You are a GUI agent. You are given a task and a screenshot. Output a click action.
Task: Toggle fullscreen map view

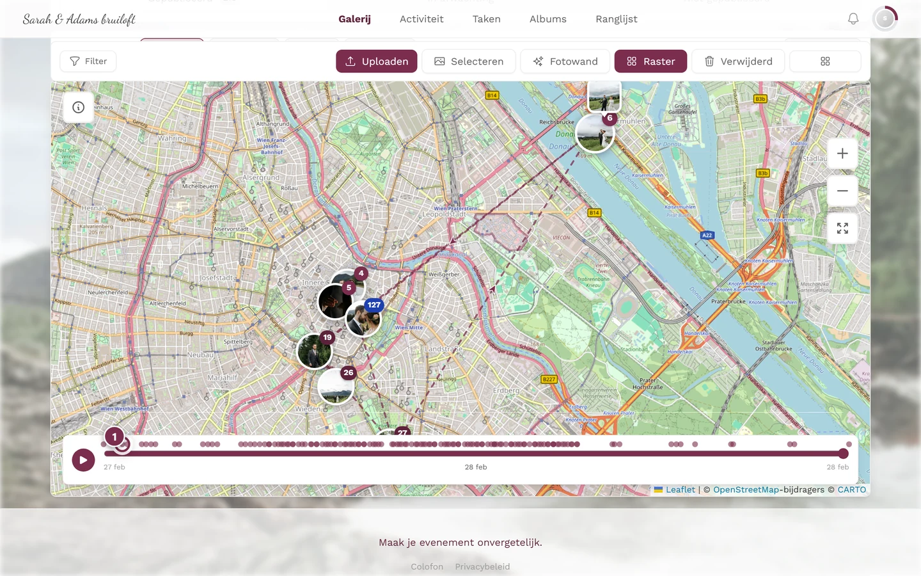(x=842, y=228)
